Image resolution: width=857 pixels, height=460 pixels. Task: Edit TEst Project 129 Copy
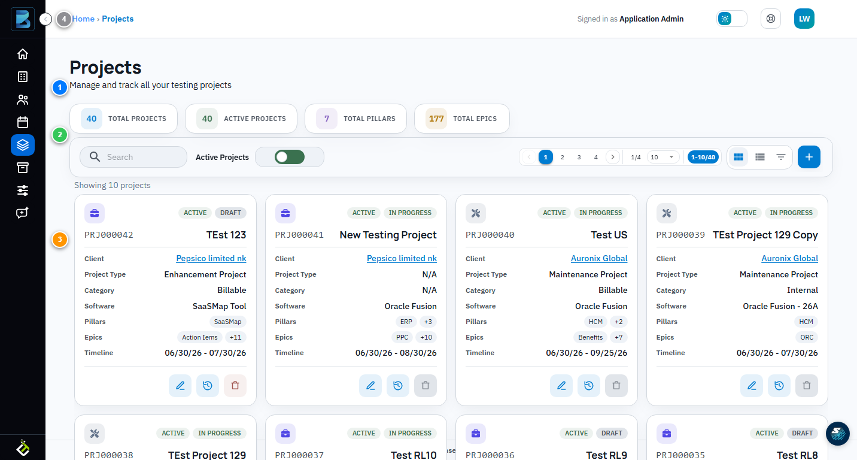click(752, 386)
